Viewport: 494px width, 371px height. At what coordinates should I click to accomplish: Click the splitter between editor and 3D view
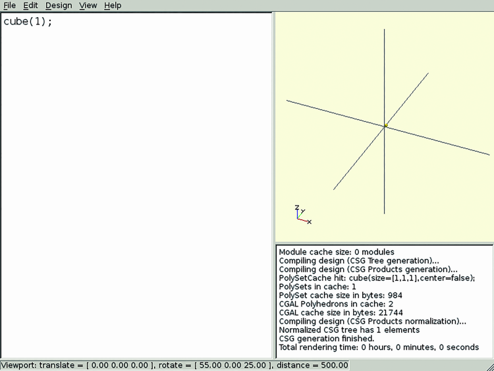(x=273, y=185)
